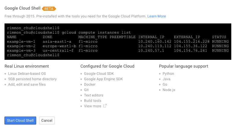Click the Start Cloud Shell button
Viewport: 234px width, 128px height.
point(20,120)
